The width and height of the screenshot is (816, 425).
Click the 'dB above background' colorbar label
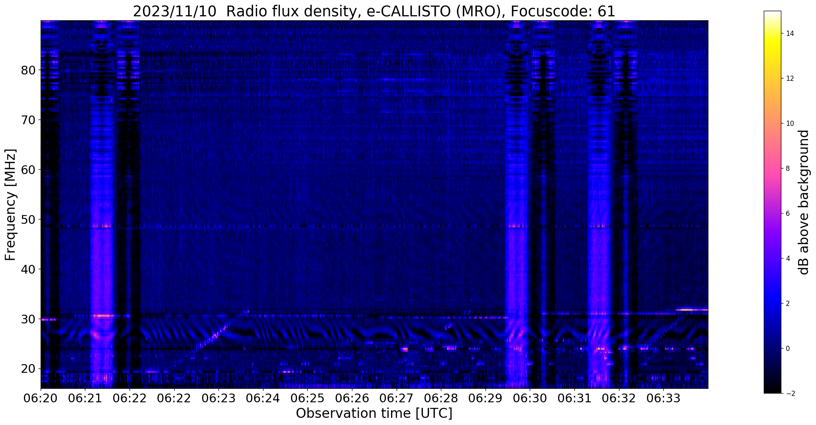[804, 202]
